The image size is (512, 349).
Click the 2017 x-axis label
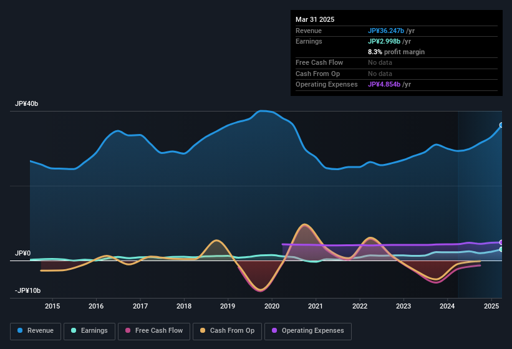tap(140, 306)
